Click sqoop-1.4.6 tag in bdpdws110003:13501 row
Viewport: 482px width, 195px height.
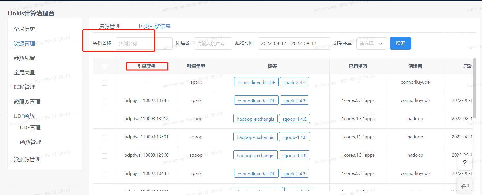point(294,137)
